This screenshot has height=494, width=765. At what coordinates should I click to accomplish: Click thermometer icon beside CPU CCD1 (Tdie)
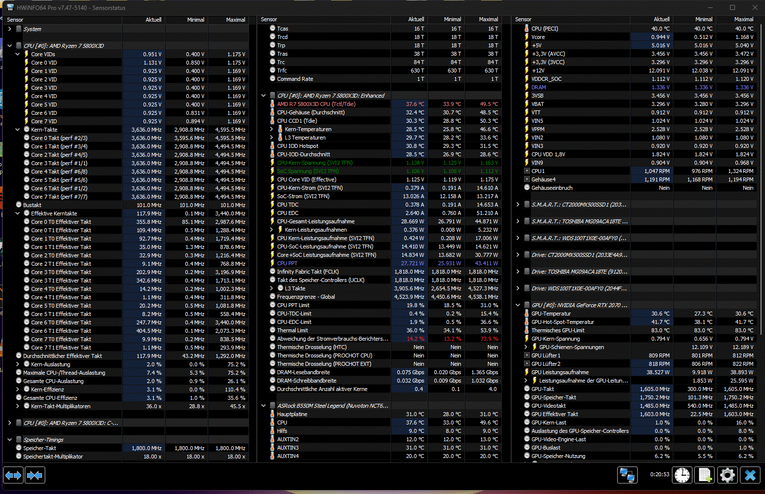click(272, 121)
